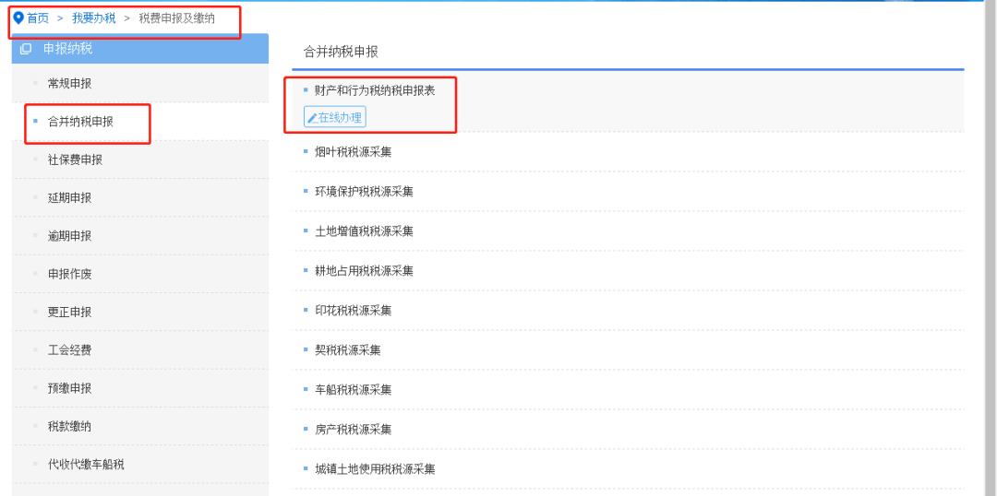
Task: Go to 首页 breadcrumb link
Action: (x=38, y=18)
